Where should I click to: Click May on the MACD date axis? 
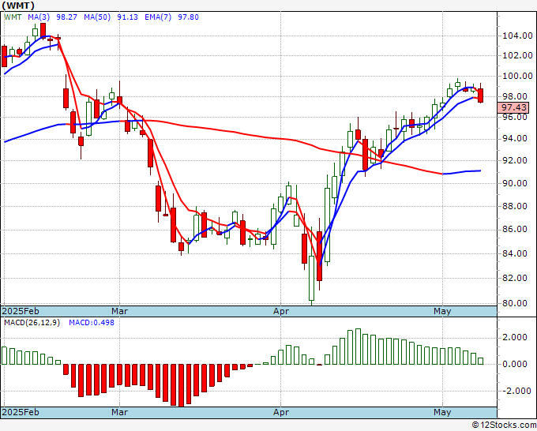[x=442, y=412]
